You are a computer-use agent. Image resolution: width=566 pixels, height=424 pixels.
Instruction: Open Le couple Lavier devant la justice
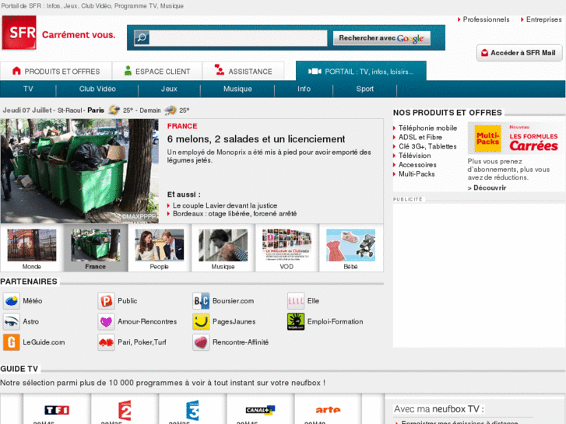click(225, 205)
